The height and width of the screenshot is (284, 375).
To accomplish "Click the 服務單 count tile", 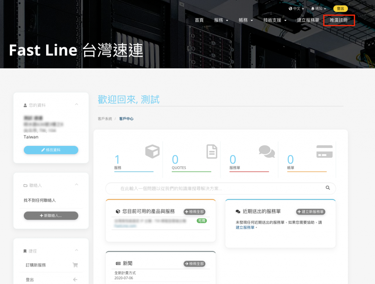I will pos(249,159).
